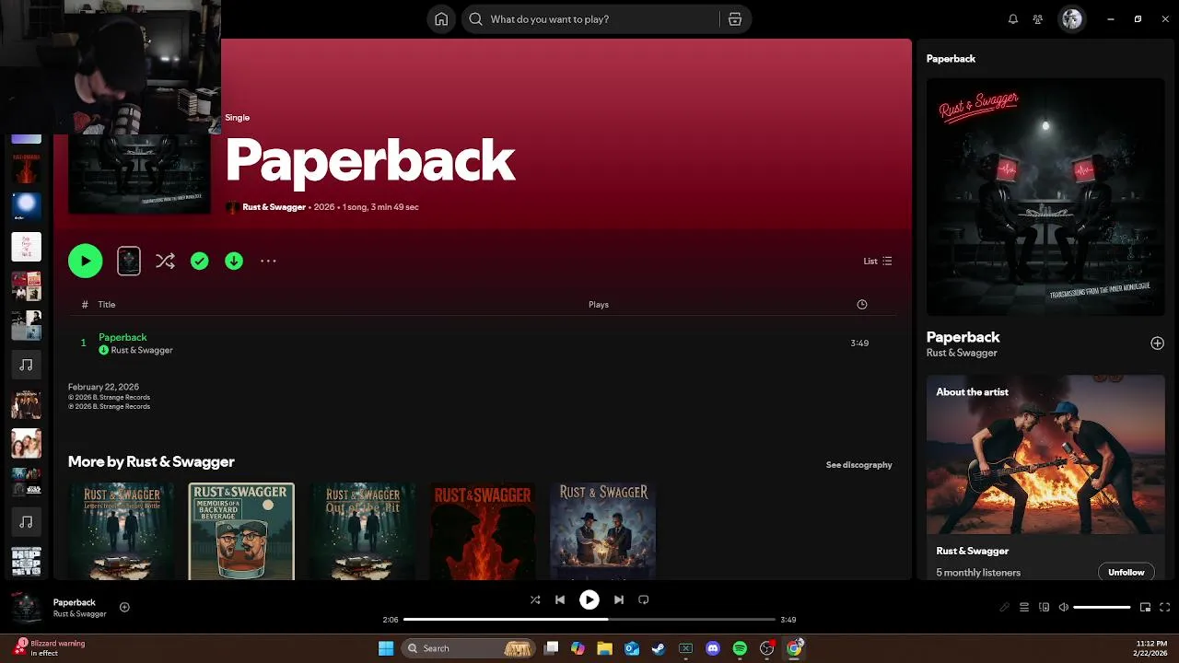
Task: Open the List view options dropdown
Action: click(877, 262)
